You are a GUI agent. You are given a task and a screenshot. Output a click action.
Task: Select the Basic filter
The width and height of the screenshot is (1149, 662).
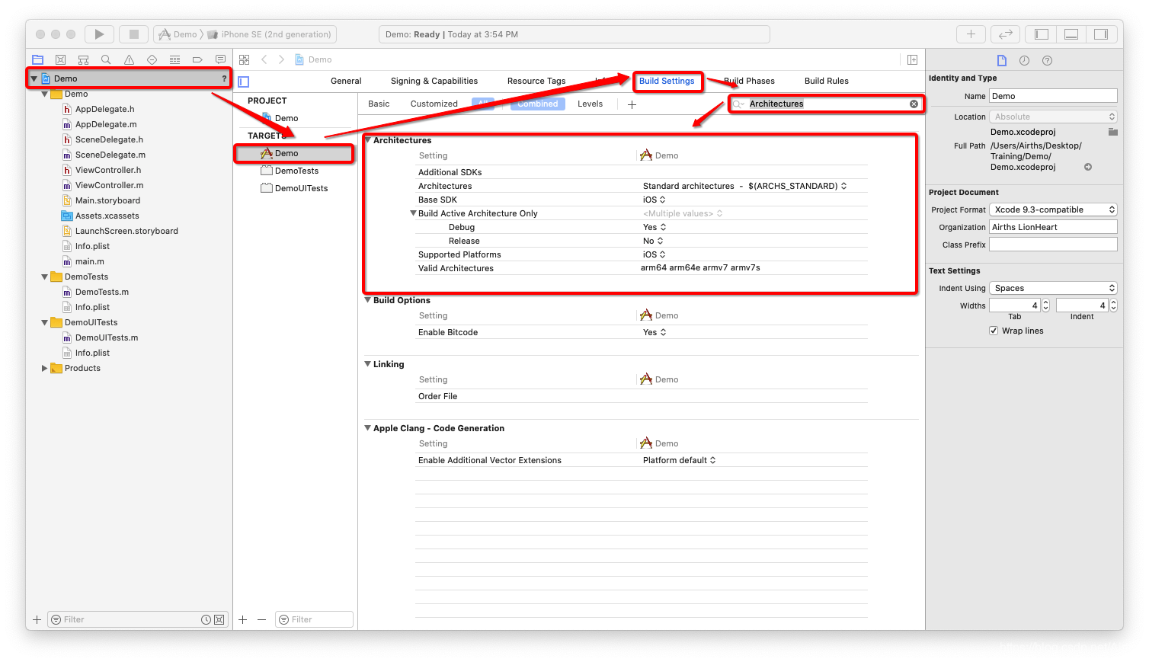click(379, 104)
